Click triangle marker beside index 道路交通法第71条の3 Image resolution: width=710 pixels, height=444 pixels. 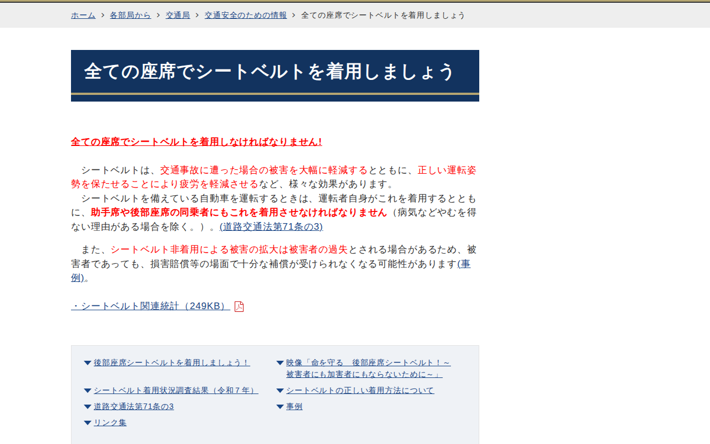pos(88,407)
